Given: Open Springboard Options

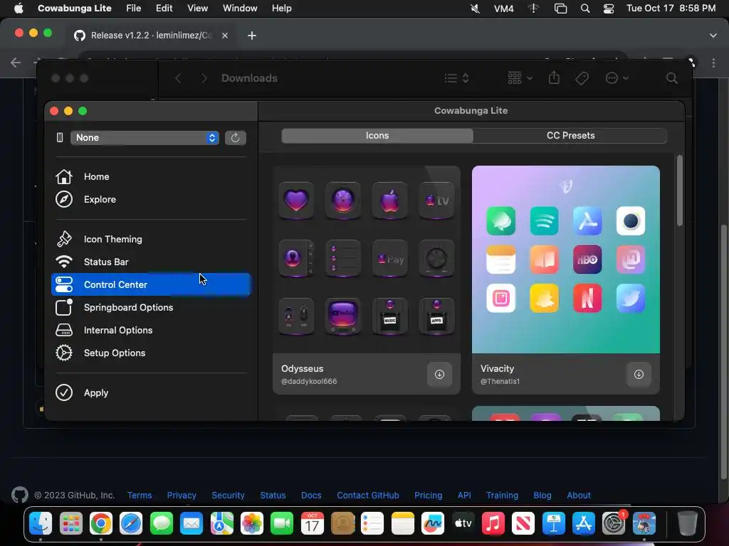Looking at the screenshot, I should [151, 307].
